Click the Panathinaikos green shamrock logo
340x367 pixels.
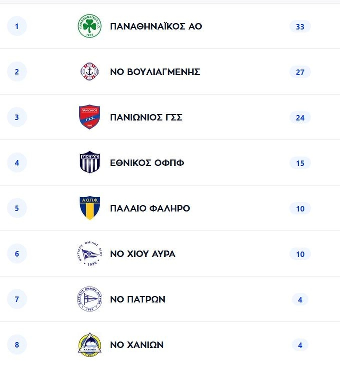tap(90, 26)
